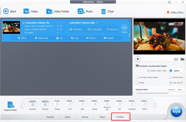Add Music files
This screenshot has height=122, width=186.
point(85,11)
